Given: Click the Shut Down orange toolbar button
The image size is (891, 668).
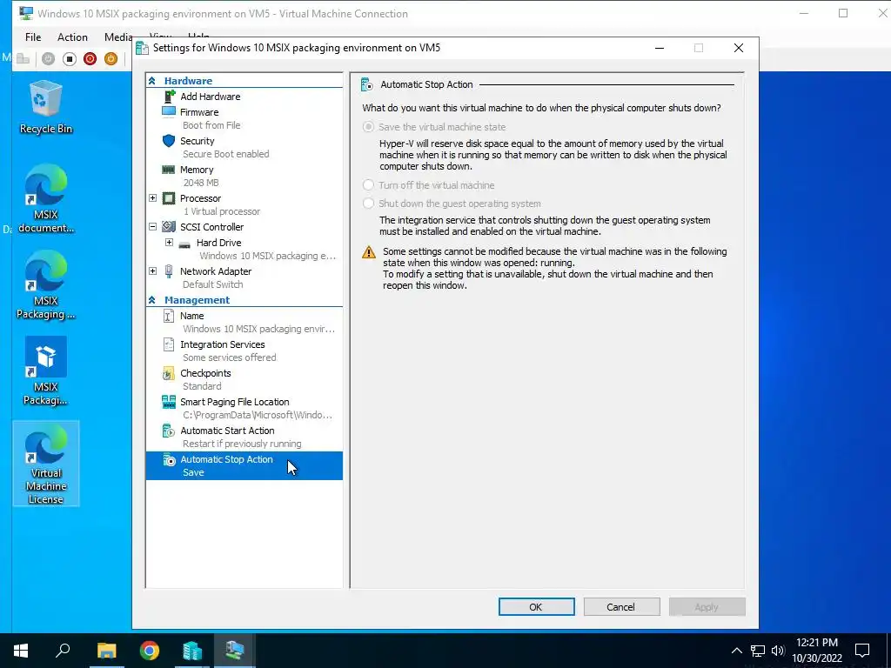Looking at the screenshot, I should click(111, 58).
